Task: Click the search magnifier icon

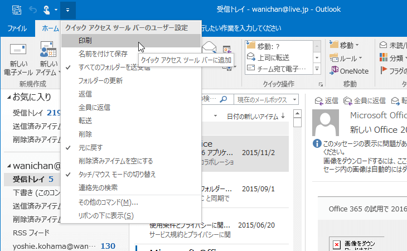Action: 224,99
